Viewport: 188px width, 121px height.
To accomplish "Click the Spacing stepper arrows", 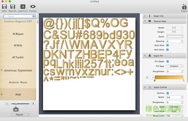I will coord(182,41).
